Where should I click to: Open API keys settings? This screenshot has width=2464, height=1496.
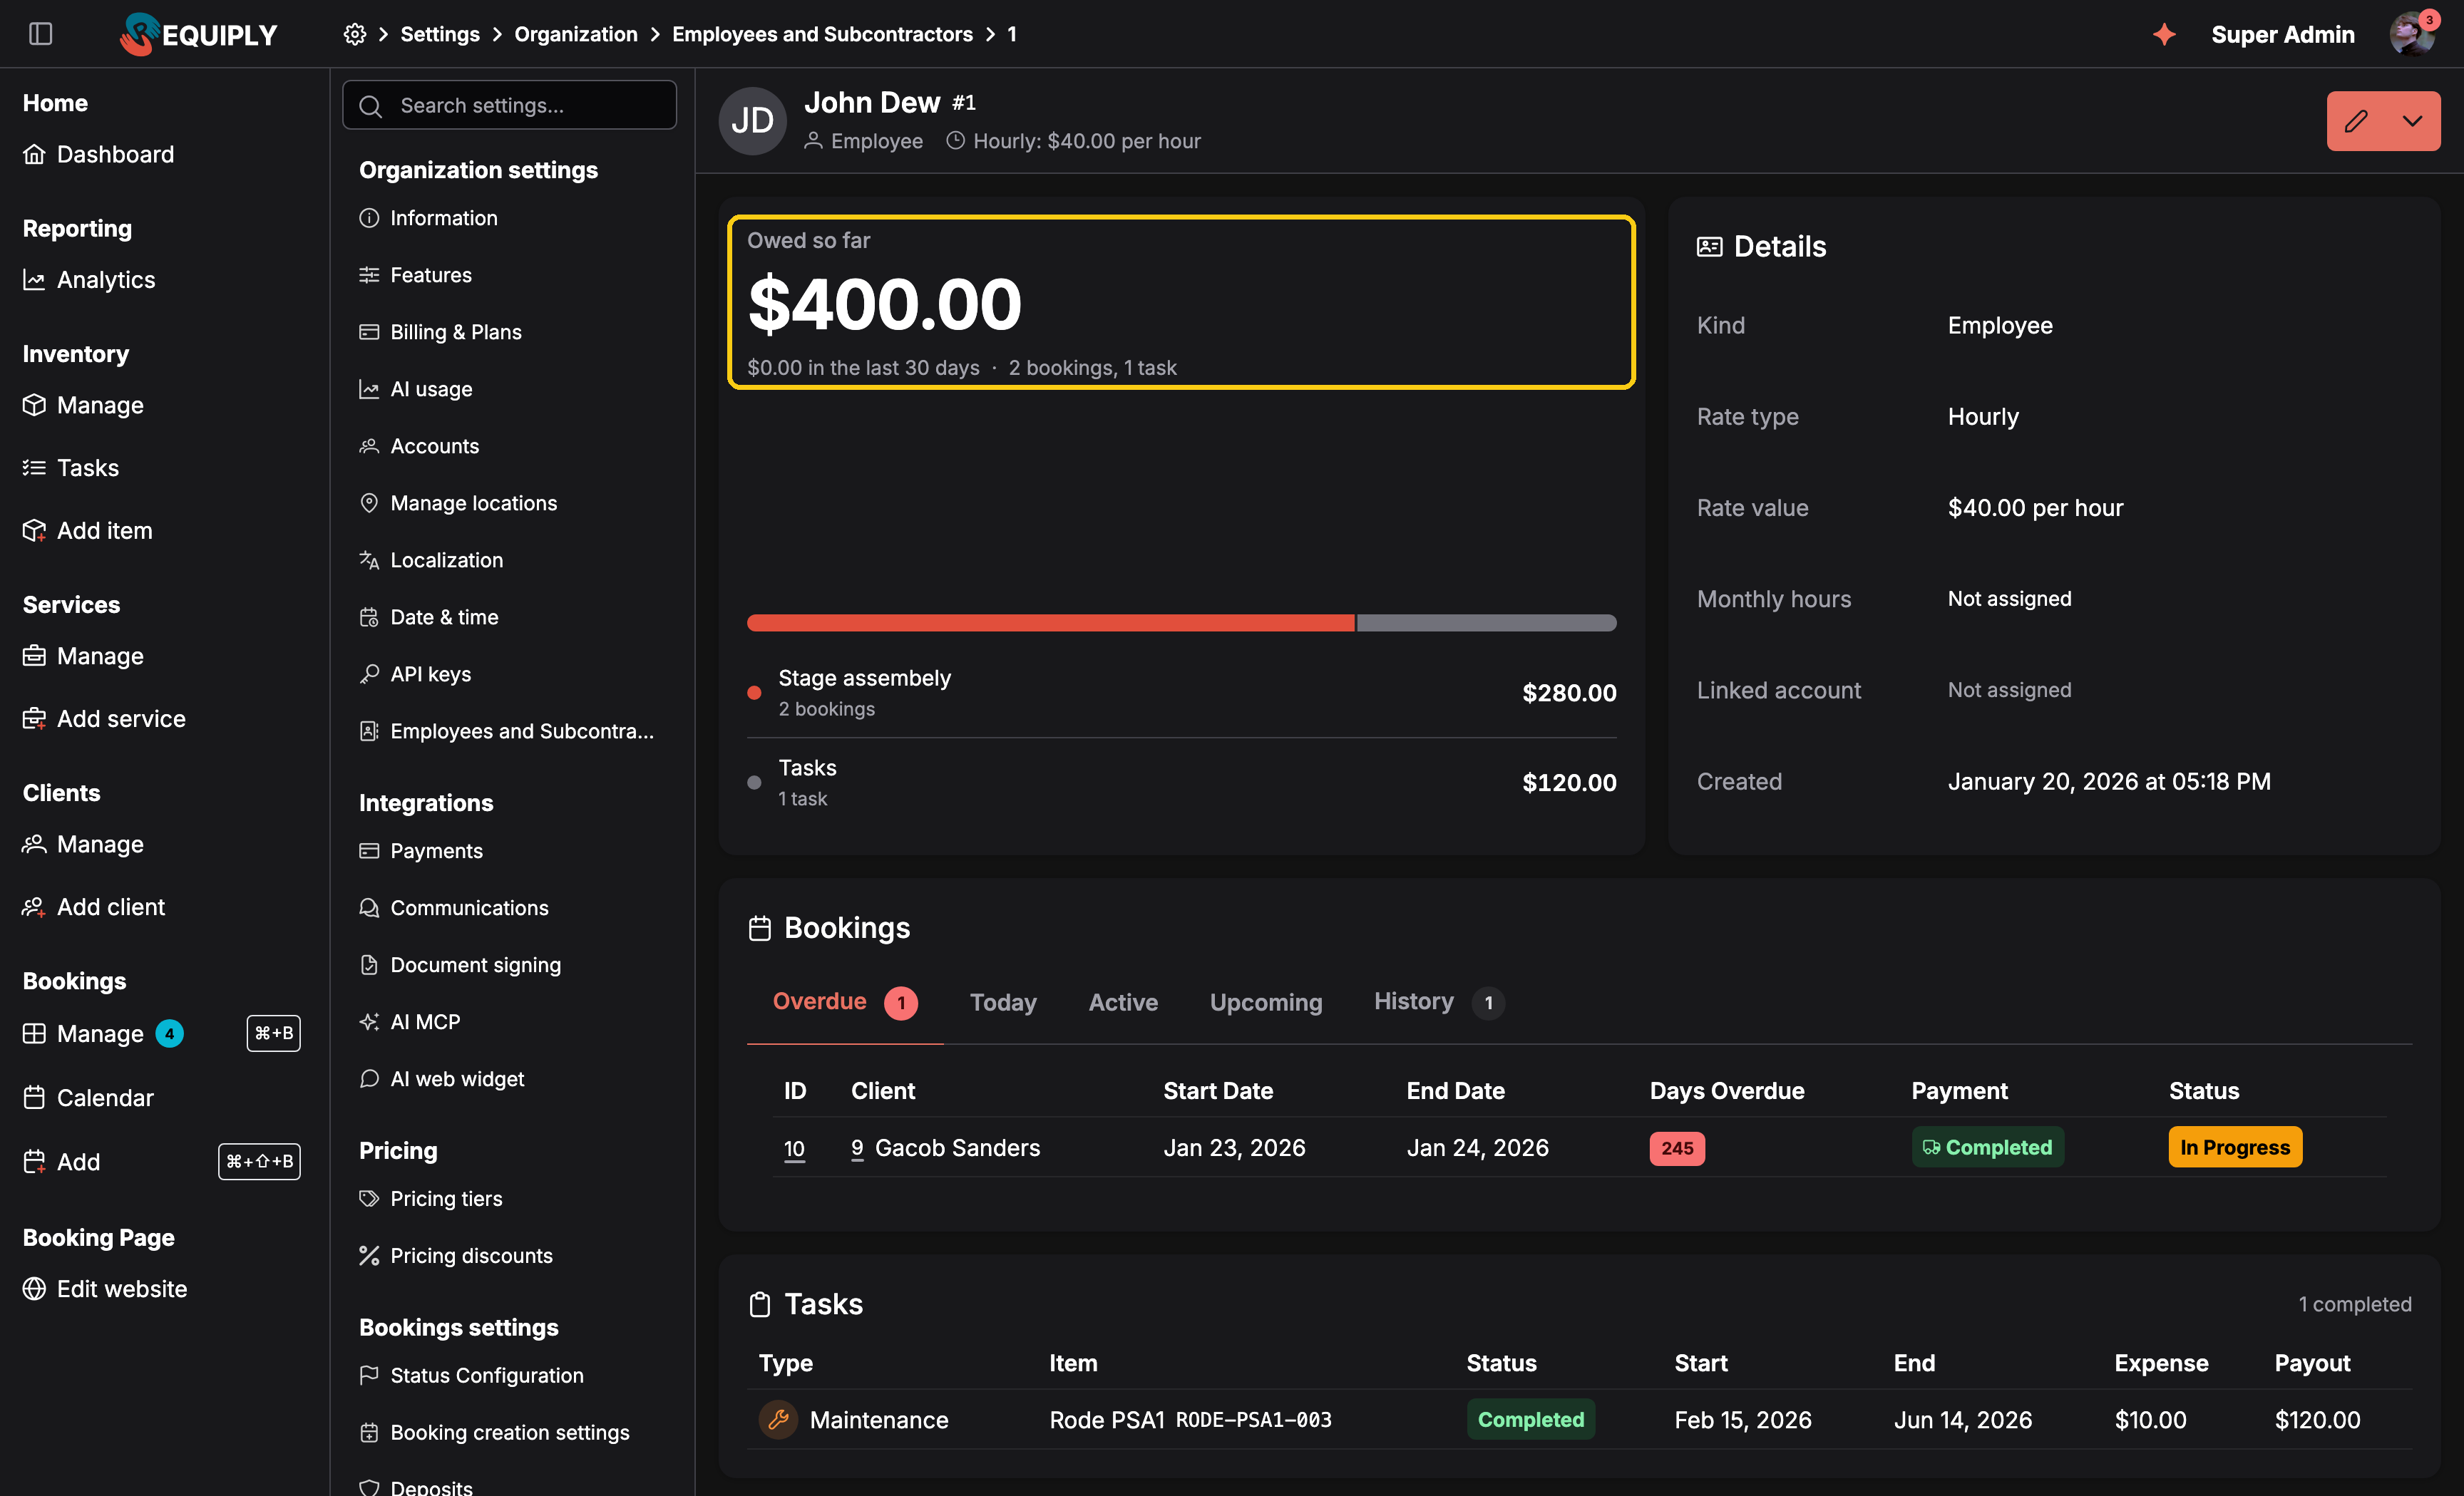415,674
